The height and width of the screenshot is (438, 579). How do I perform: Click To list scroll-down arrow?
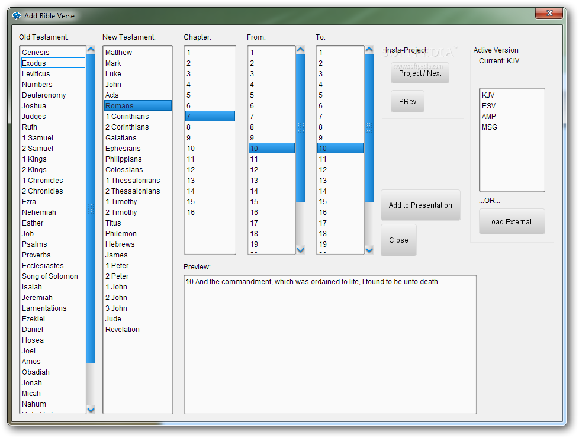coord(369,250)
